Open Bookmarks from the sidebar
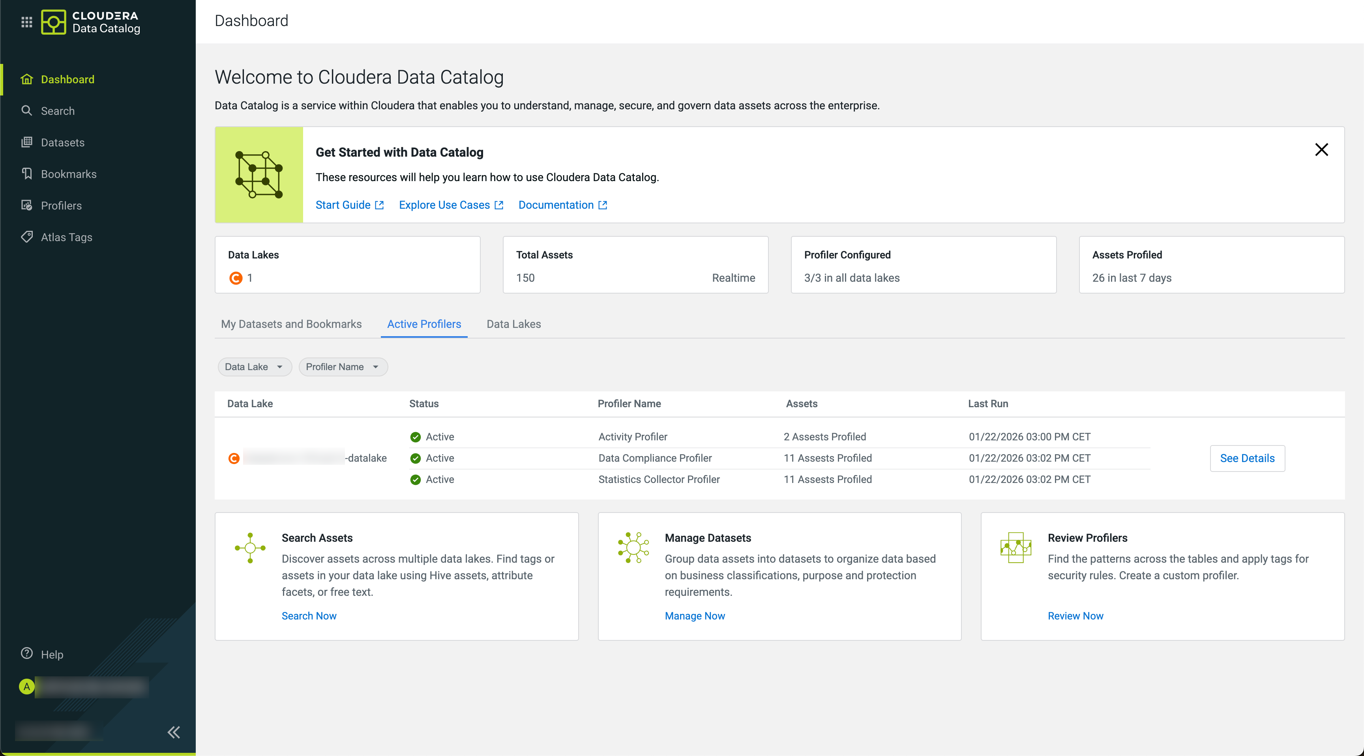1364x756 pixels. (68, 174)
